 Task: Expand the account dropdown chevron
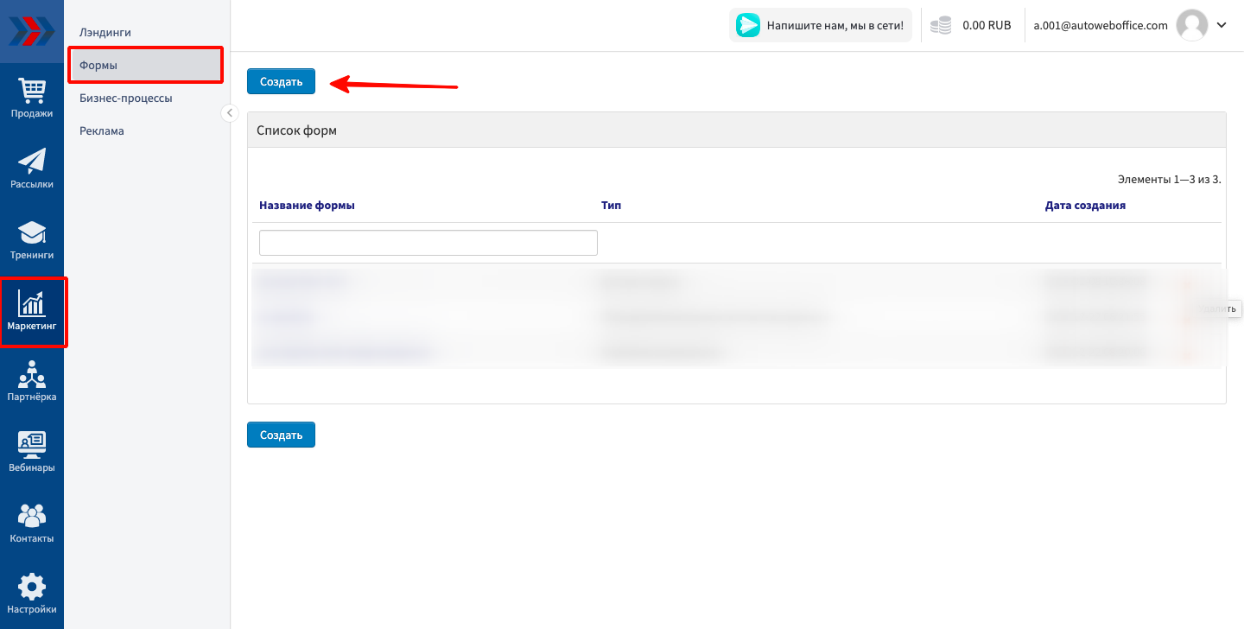(1222, 26)
